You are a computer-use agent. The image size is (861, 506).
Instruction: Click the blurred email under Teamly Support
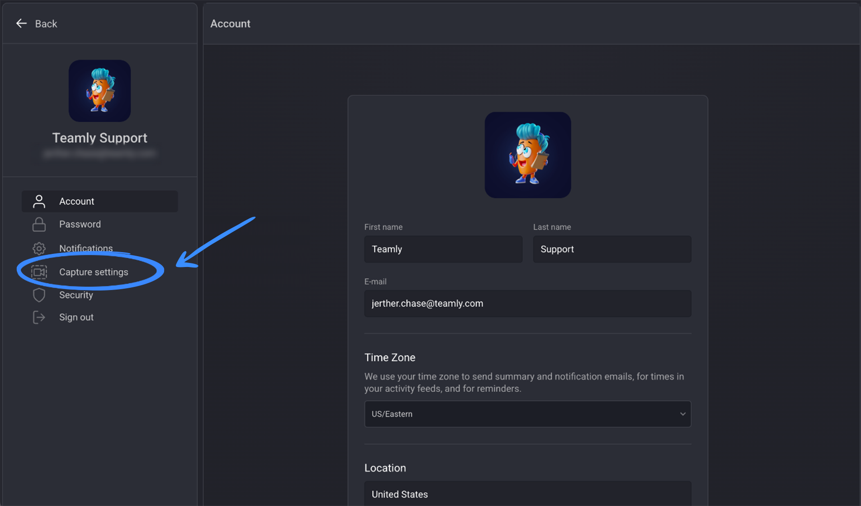100,154
